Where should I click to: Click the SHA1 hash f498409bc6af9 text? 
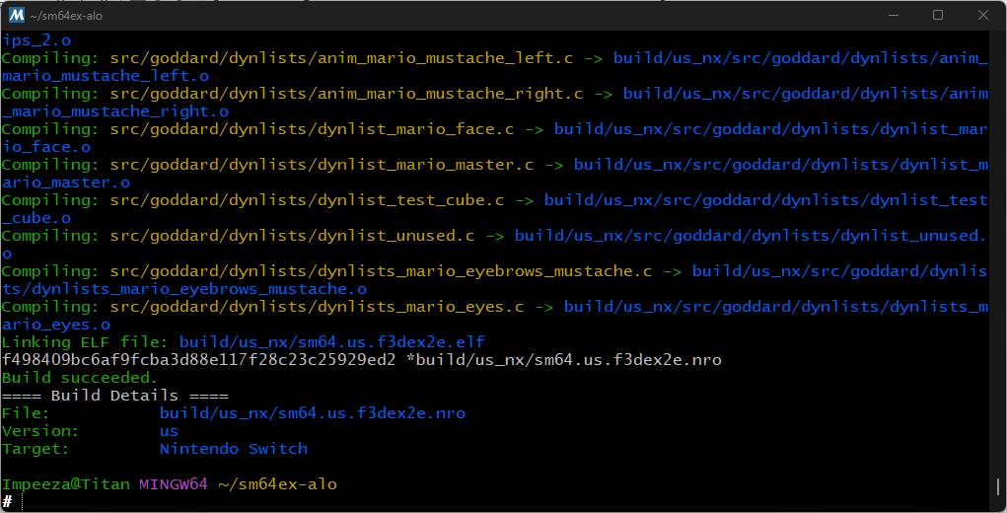coord(199,359)
